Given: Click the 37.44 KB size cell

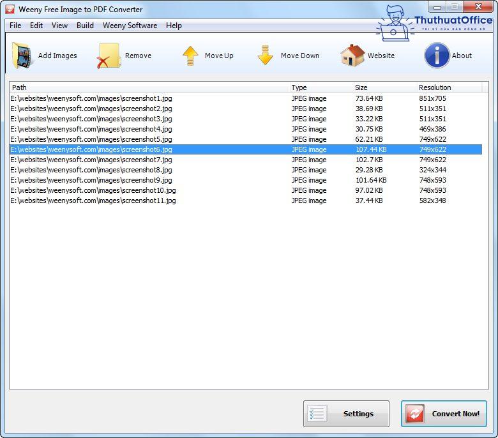Looking at the screenshot, I should [369, 200].
